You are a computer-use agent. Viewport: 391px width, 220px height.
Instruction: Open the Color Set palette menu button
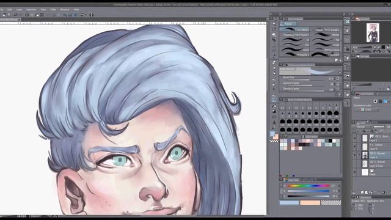[x=281, y=136]
